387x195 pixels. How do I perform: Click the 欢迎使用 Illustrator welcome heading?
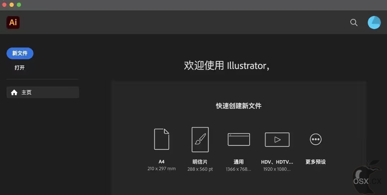point(227,66)
